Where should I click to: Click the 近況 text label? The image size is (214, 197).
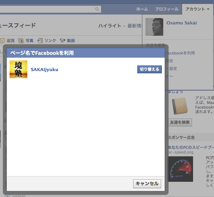[11, 41]
